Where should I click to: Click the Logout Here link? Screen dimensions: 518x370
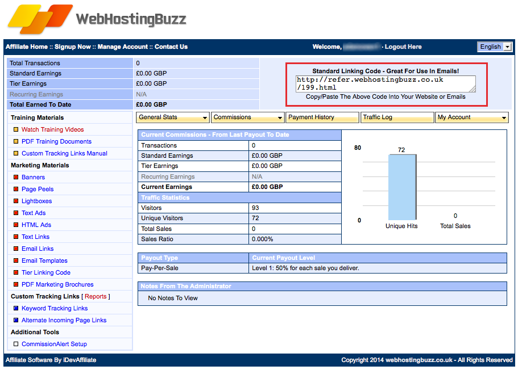[403, 47]
